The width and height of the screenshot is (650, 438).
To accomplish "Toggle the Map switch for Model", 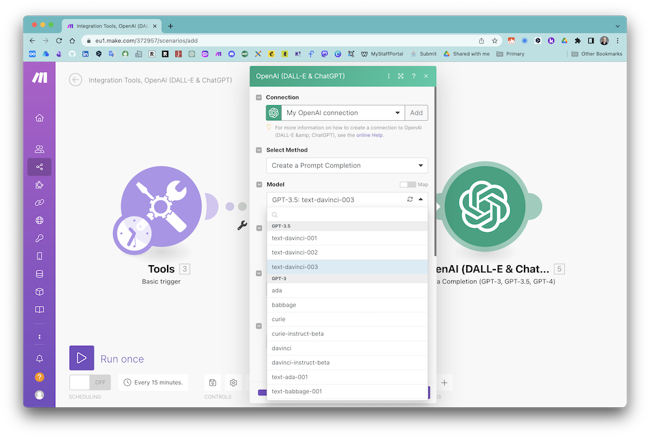I will tap(408, 185).
